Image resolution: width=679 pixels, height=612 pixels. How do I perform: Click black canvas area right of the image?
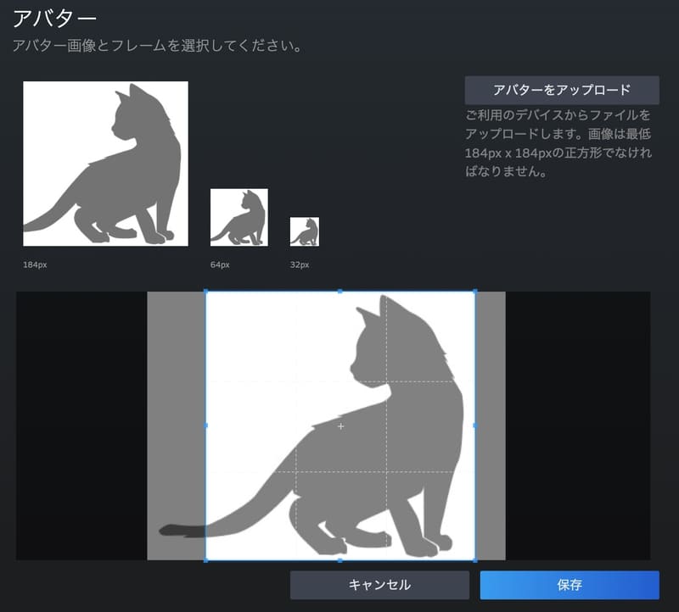click(577, 424)
